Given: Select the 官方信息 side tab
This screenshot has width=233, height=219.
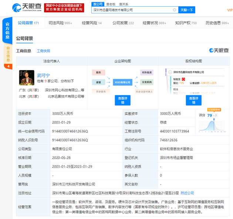Looking at the screenshot, I should point(7,30).
